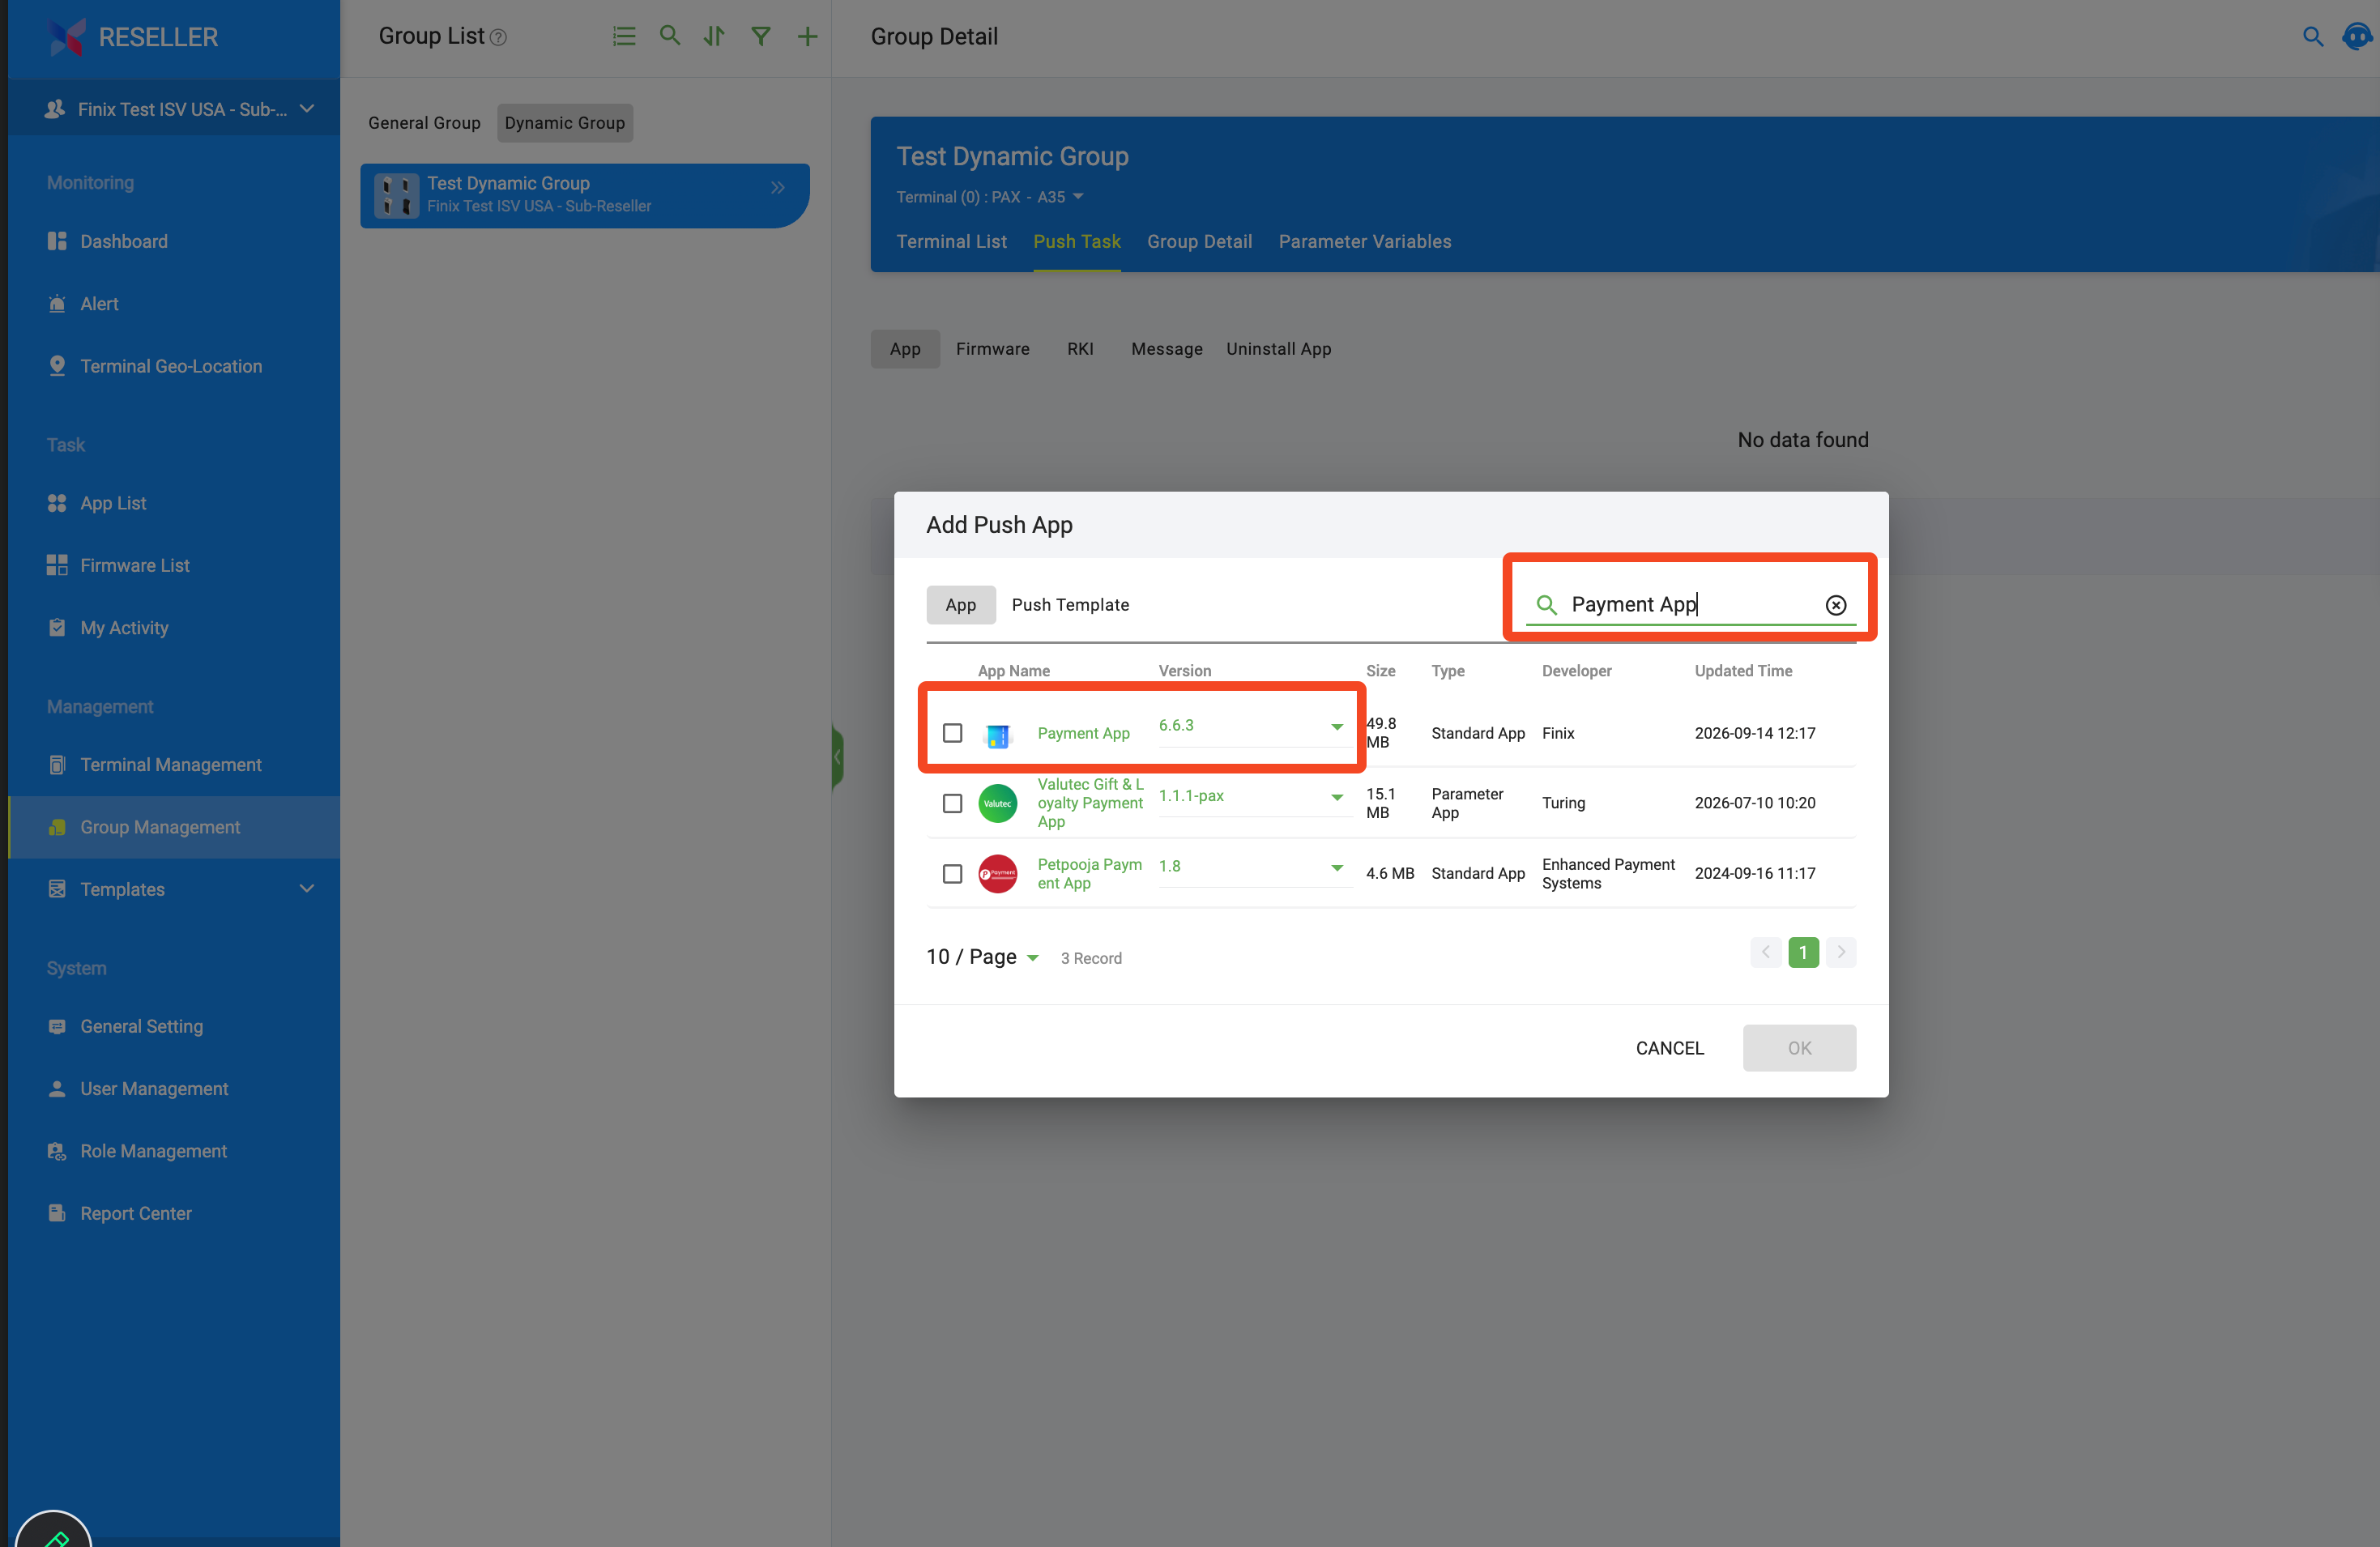Screen dimensions: 2380x1547
Task: Switch to Push Template tab in dialog
Action: pyautogui.click(x=1070, y=604)
